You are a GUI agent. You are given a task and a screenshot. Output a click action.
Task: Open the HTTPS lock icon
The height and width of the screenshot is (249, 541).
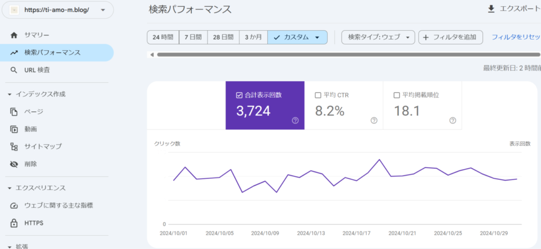[x=14, y=223]
